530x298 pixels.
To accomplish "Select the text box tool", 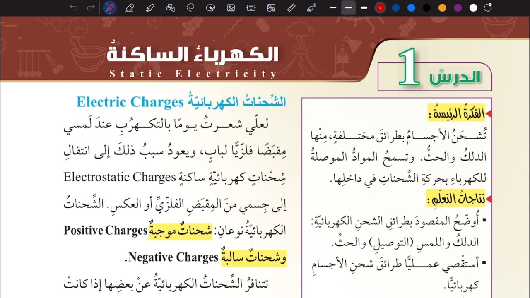I will point(251,8).
